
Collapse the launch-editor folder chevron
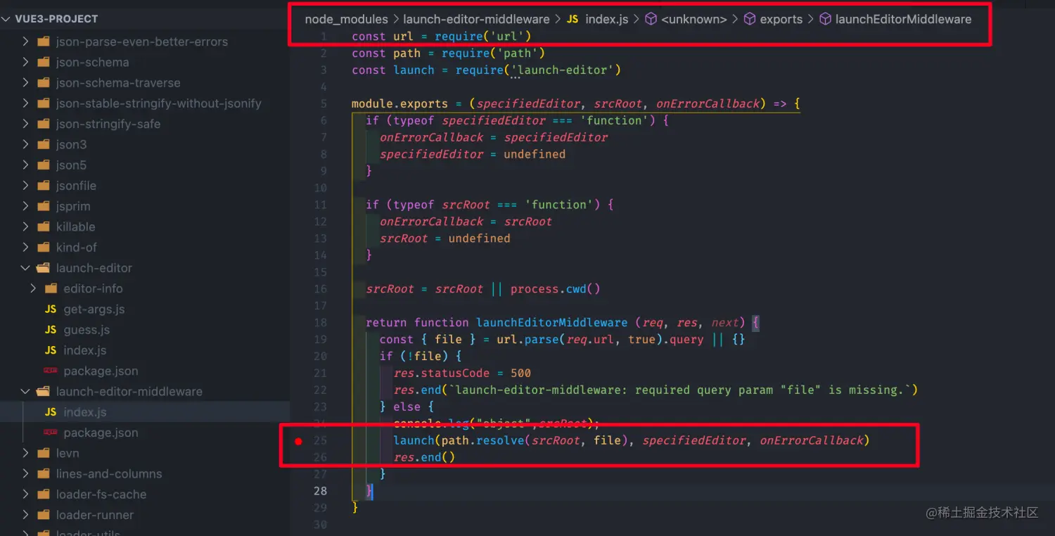tap(25, 268)
